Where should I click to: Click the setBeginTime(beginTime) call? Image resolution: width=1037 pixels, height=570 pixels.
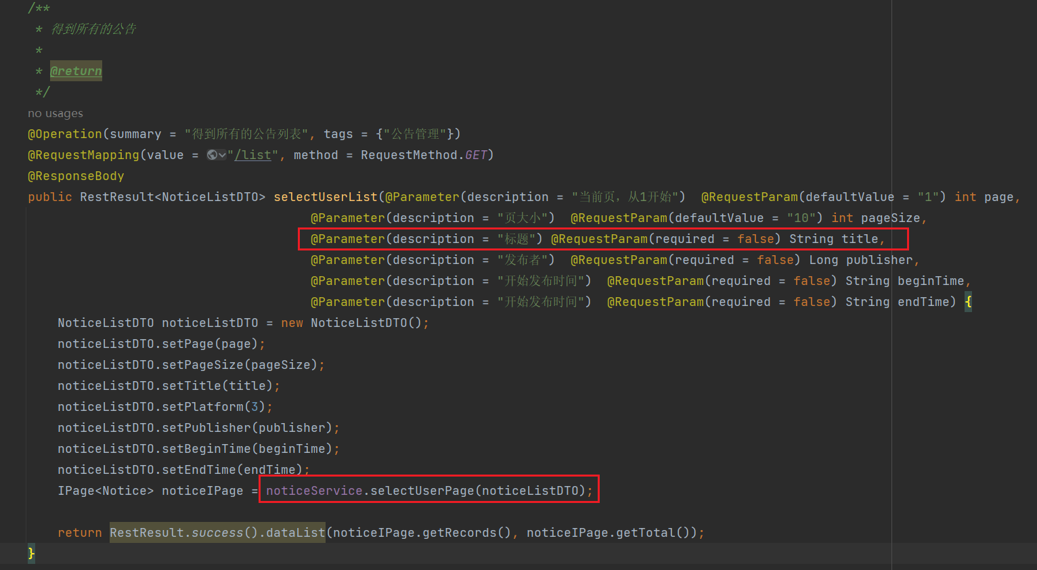(x=247, y=449)
